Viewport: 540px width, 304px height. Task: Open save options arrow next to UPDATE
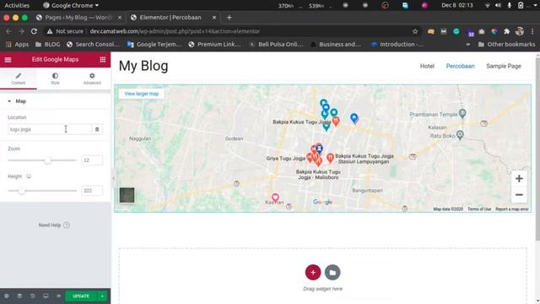click(x=102, y=296)
